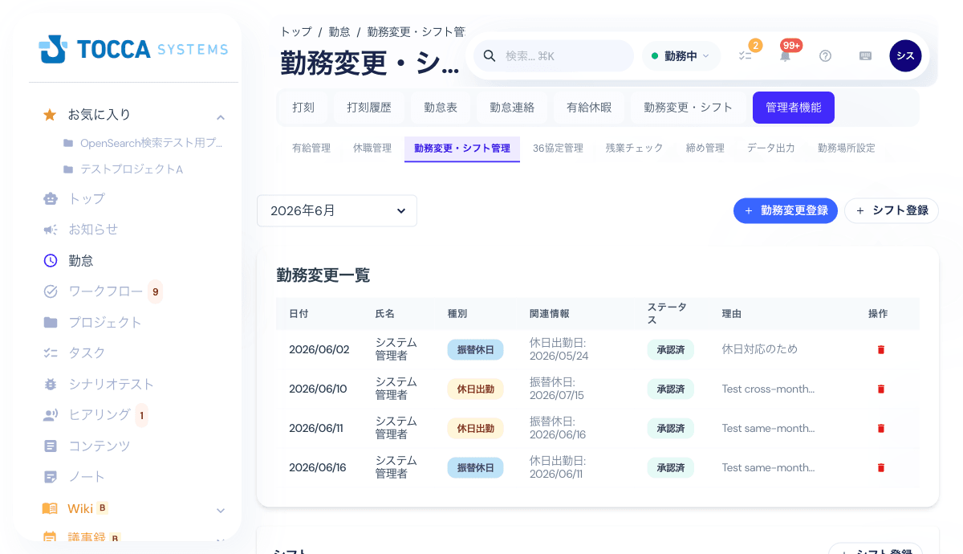Delete the 2026/06/10 勤務変更 row
Image resolution: width=963 pixels, height=554 pixels.
pos(881,389)
